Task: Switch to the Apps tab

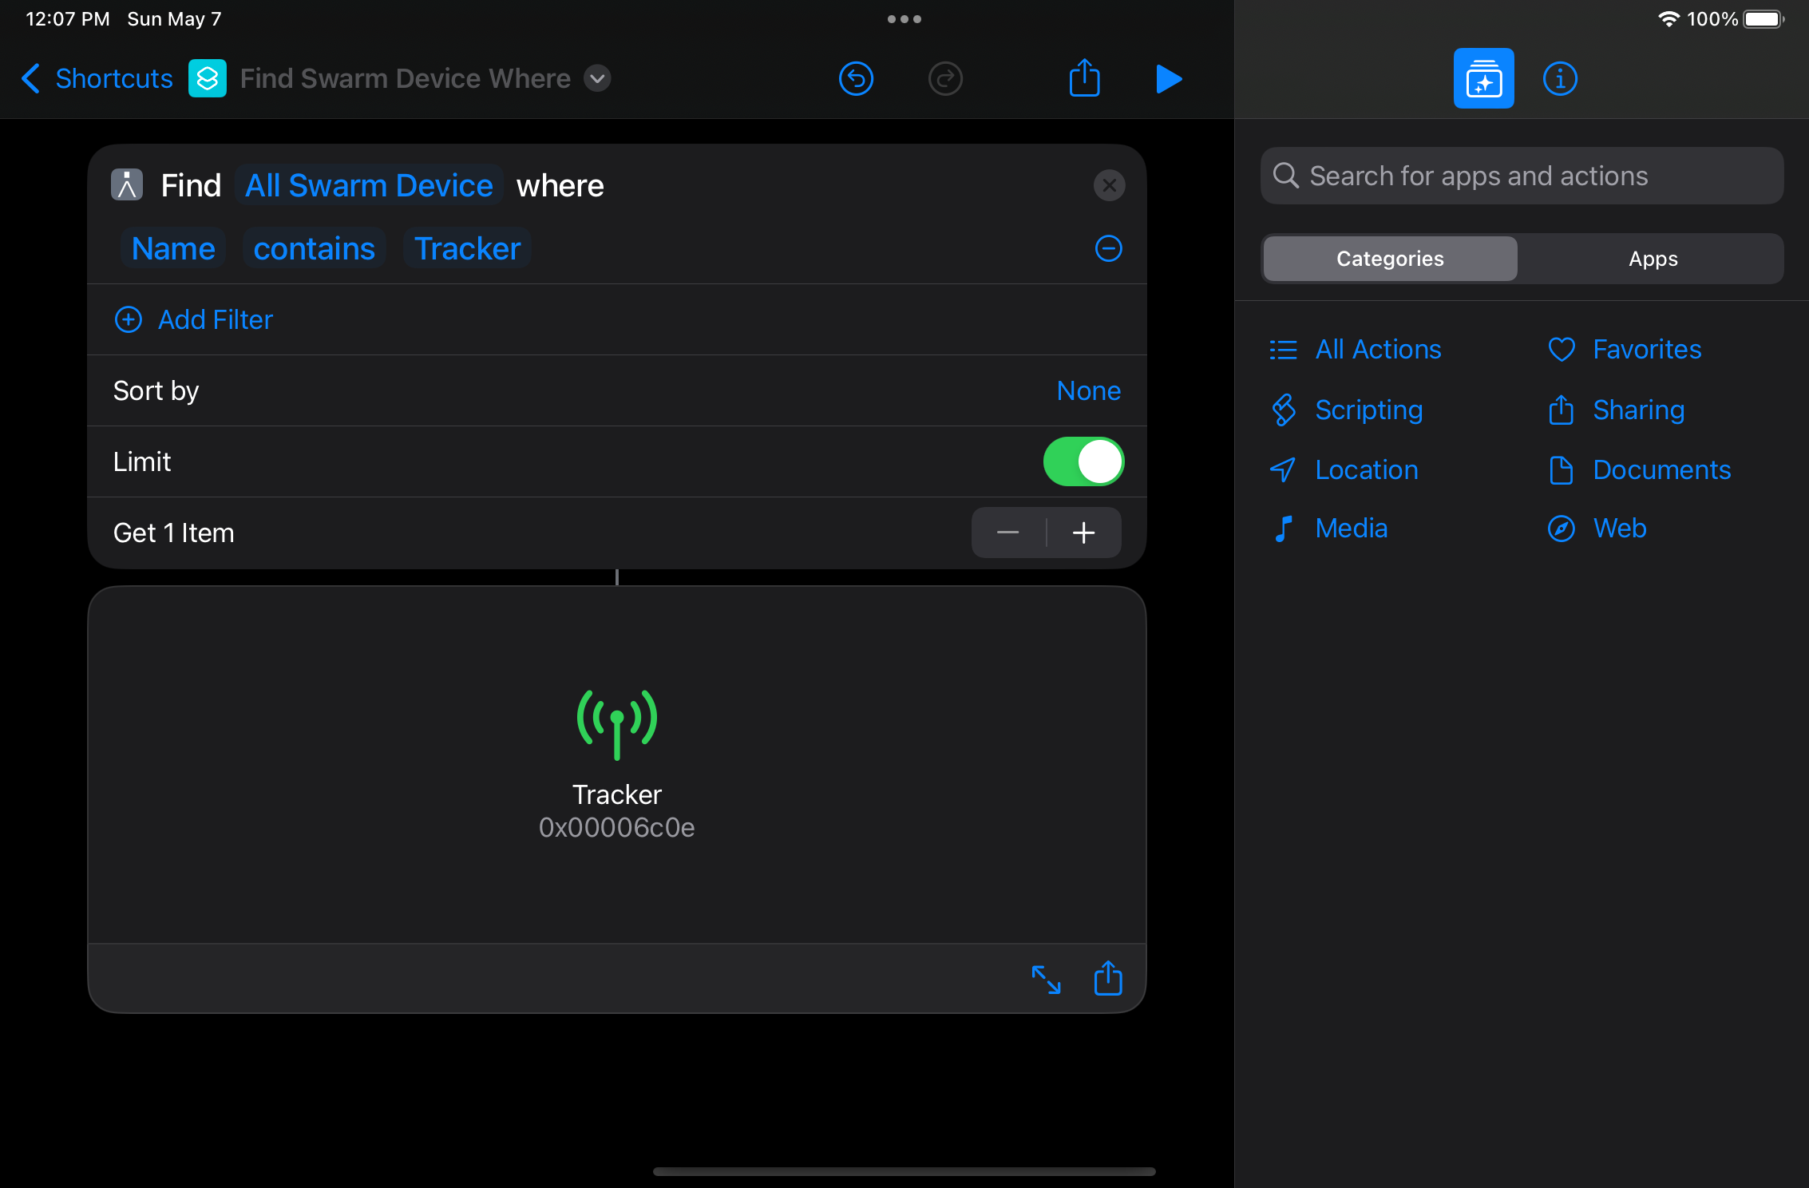Action: tap(1652, 258)
